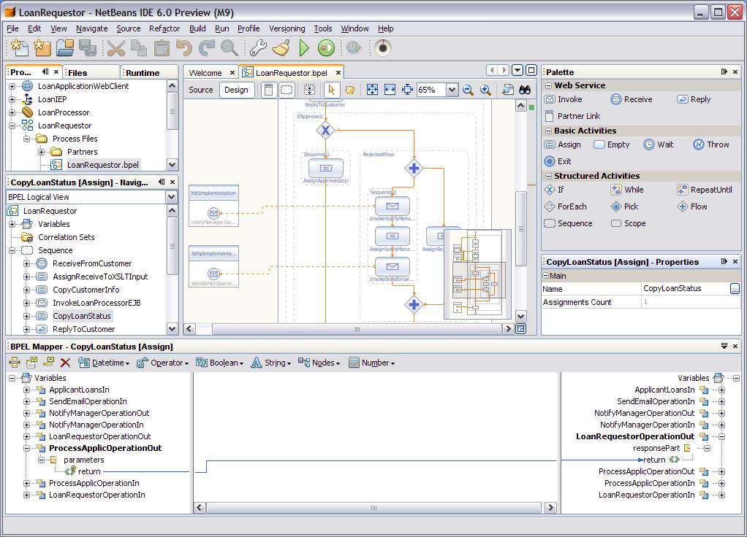This screenshot has width=747, height=537.
Task: Pick the While structured activity
Action: (x=627, y=190)
